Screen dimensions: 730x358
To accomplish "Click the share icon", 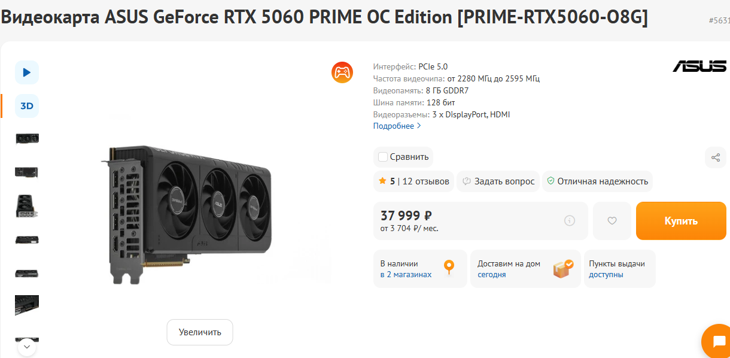I will pyautogui.click(x=716, y=157).
